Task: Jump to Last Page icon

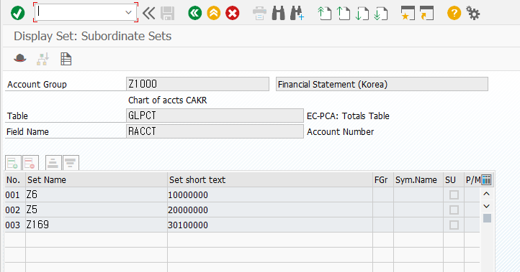Action: [381, 13]
